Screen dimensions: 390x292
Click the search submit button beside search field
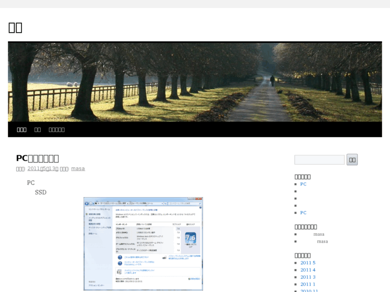coord(352,160)
